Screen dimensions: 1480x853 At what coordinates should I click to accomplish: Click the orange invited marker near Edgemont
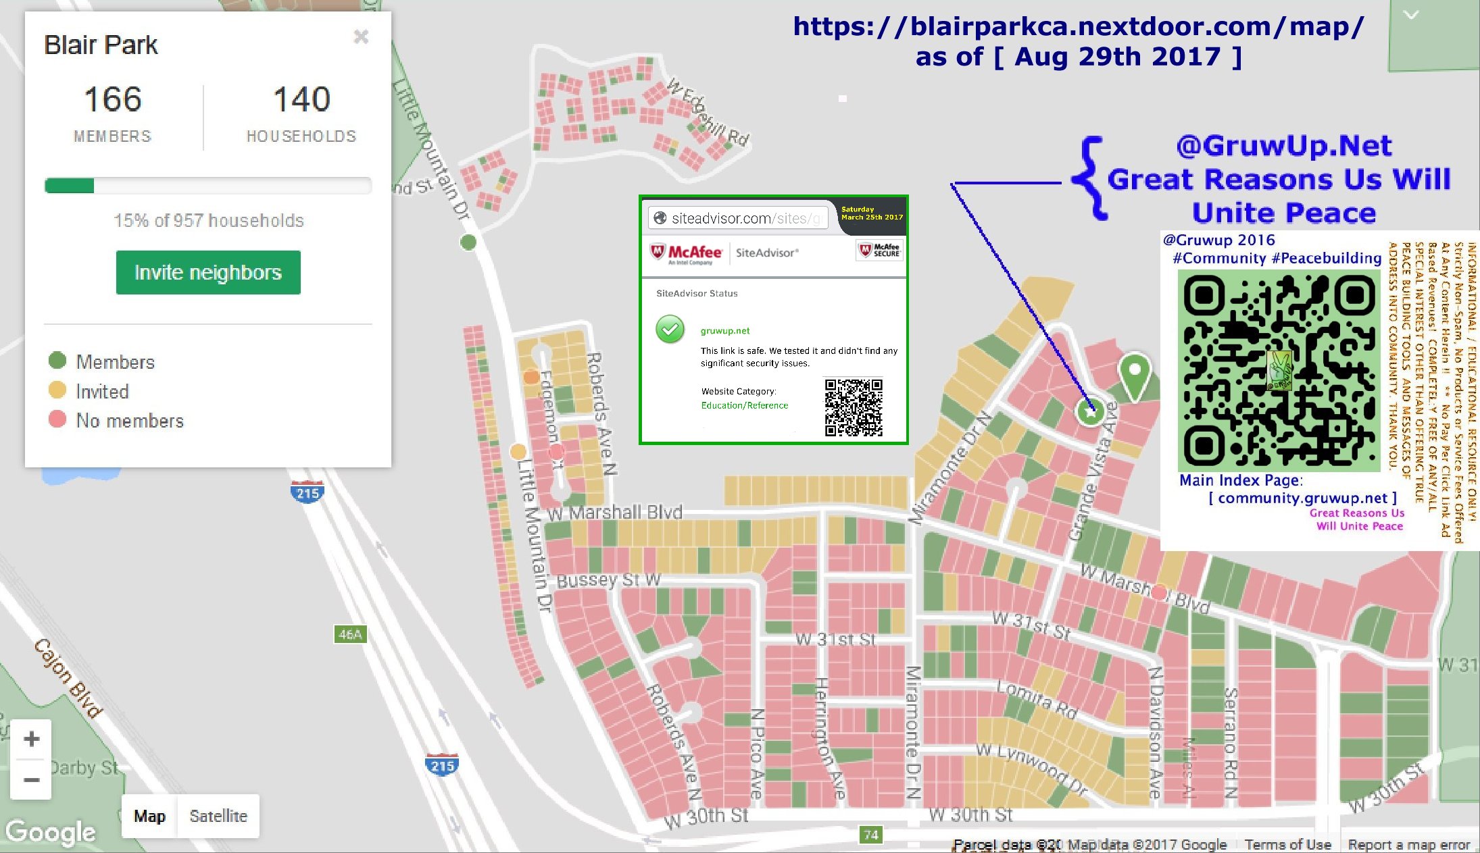[x=531, y=377]
